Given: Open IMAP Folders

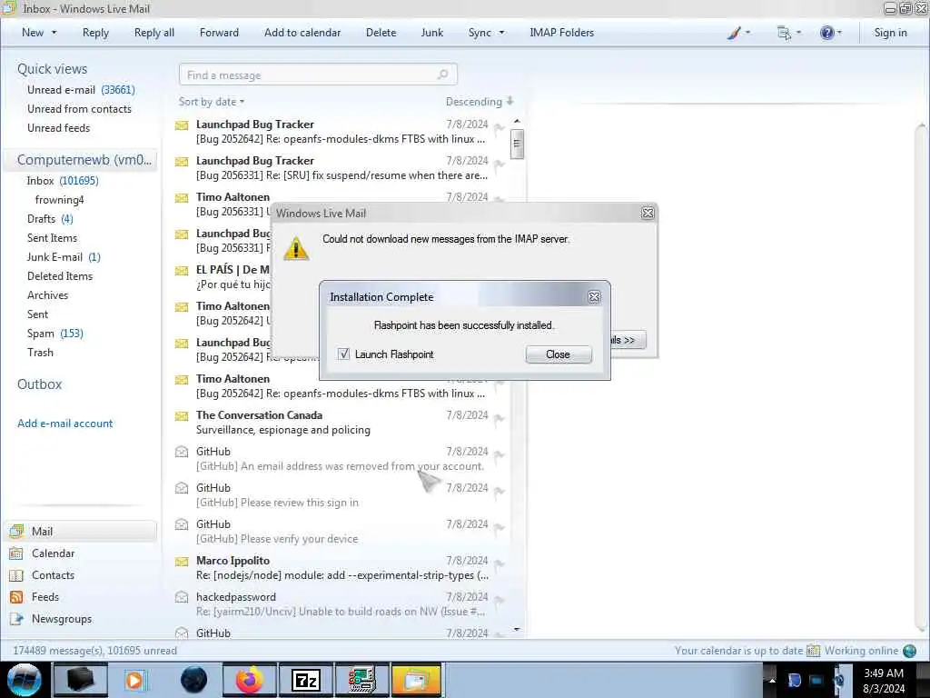Looking at the screenshot, I should (561, 33).
